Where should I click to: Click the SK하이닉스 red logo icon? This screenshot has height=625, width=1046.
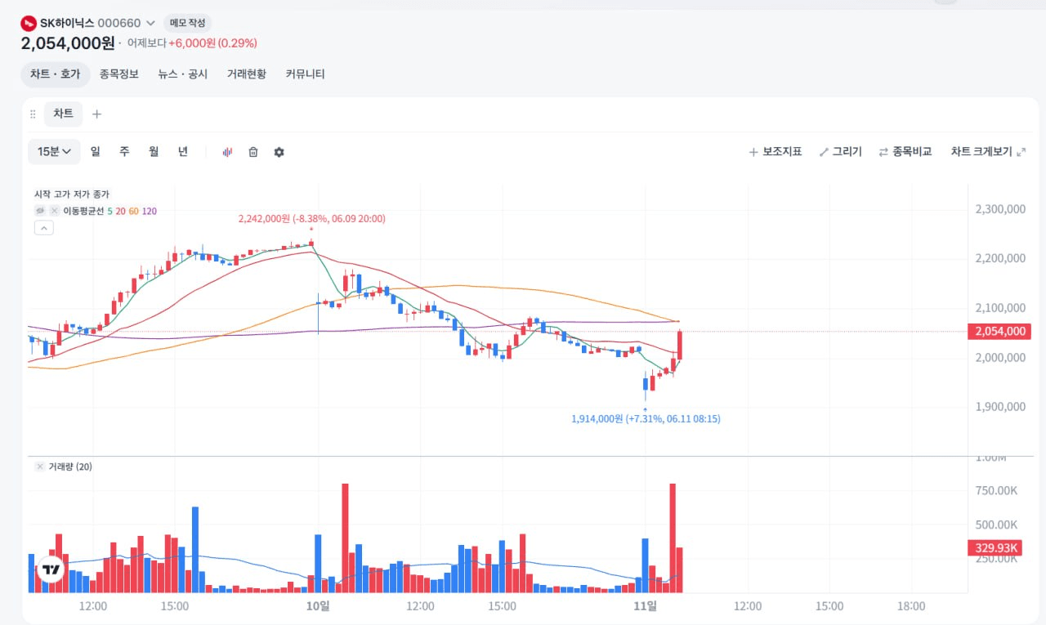[29, 23]
